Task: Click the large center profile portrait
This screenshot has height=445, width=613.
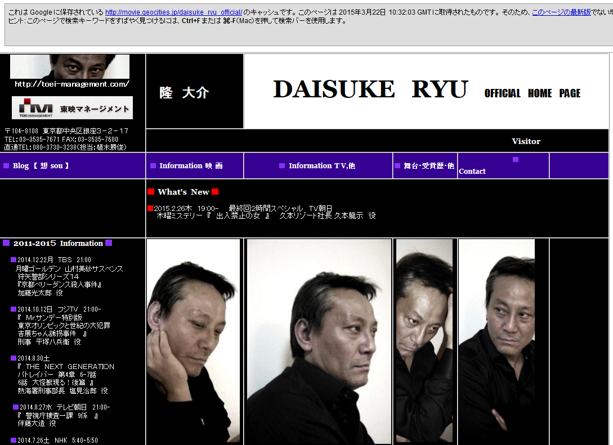Action: point(319,341)
